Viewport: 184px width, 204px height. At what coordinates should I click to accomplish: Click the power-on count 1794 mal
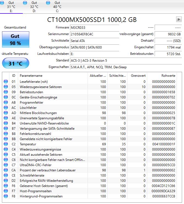click(168, 47)
